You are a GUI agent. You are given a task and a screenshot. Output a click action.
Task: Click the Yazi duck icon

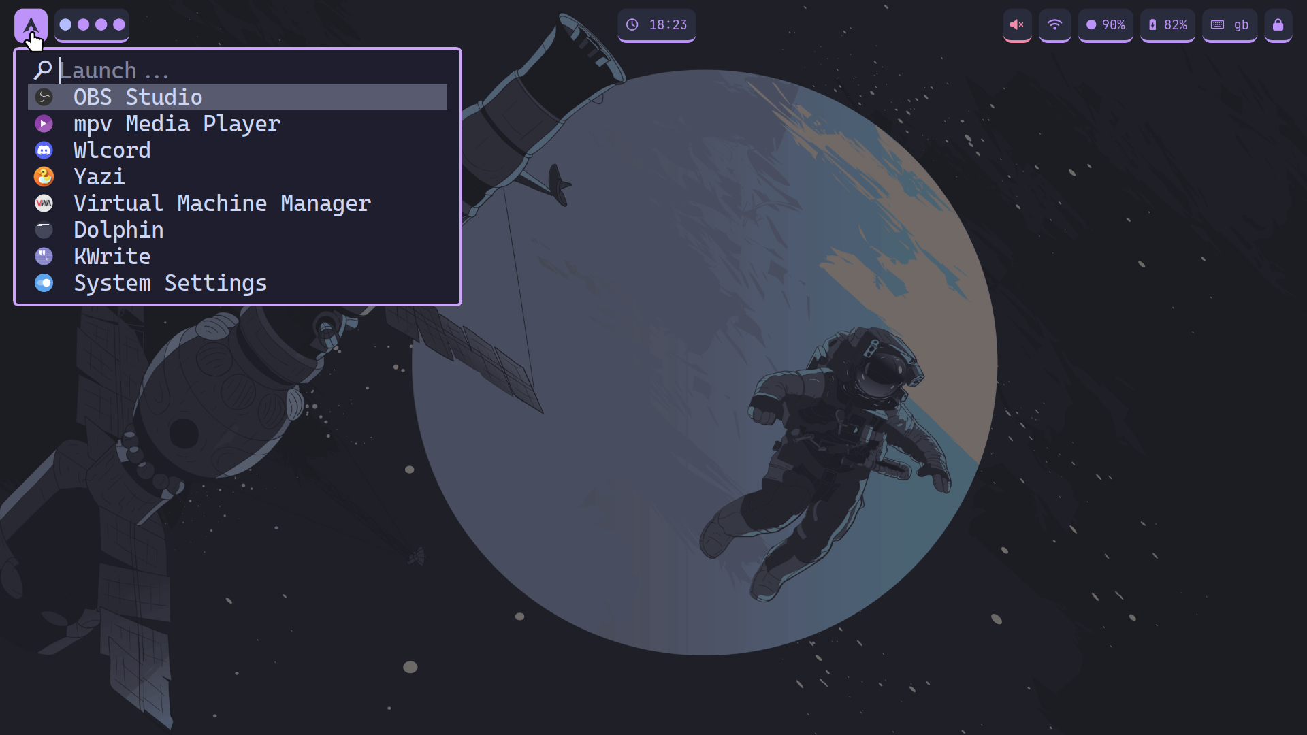click(x=44, y=177)
